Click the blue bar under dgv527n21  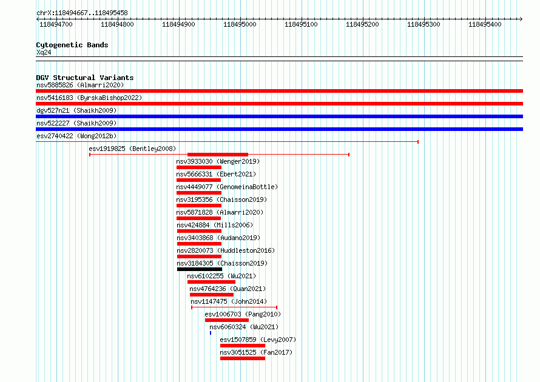point(279,116)
